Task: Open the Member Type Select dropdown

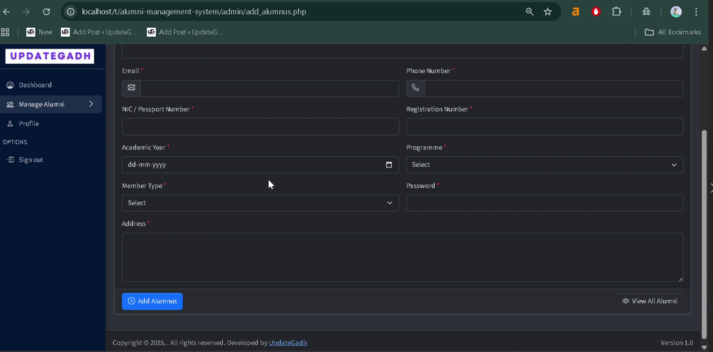Action: (260, 203)
